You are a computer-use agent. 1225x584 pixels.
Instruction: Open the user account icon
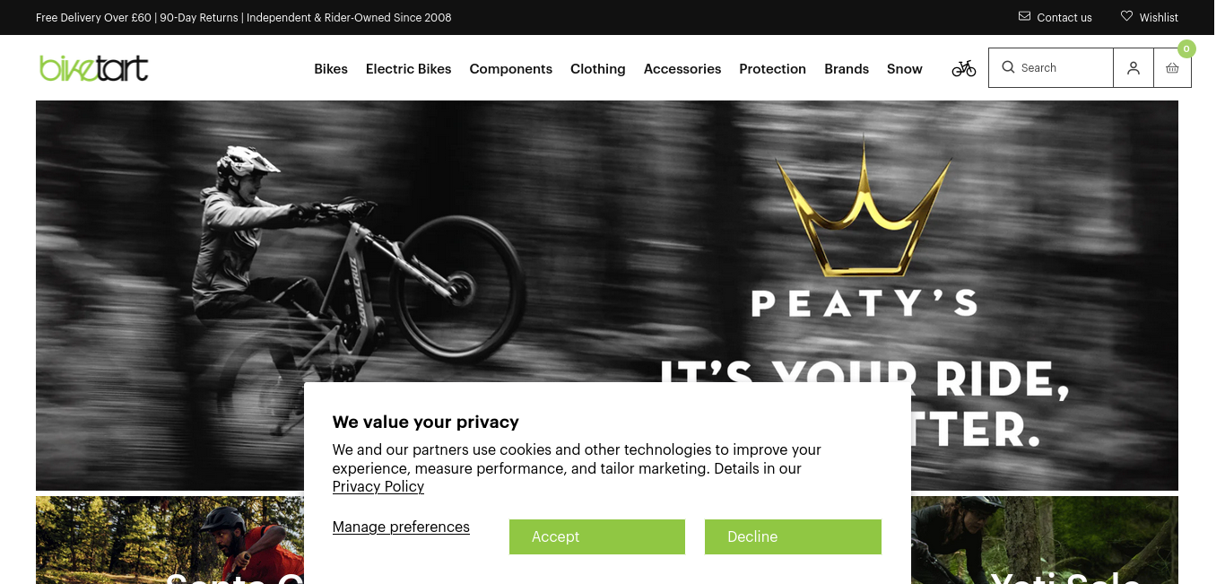point(1134,68)
